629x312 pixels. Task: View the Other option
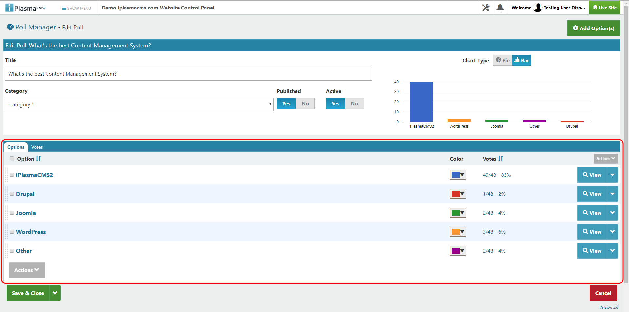tap(592, 251)
